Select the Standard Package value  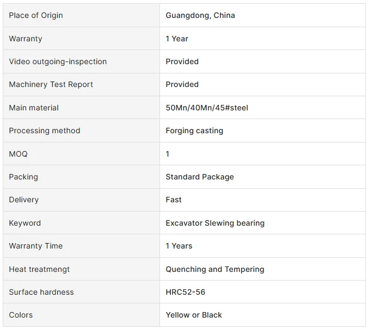(200, 177)
